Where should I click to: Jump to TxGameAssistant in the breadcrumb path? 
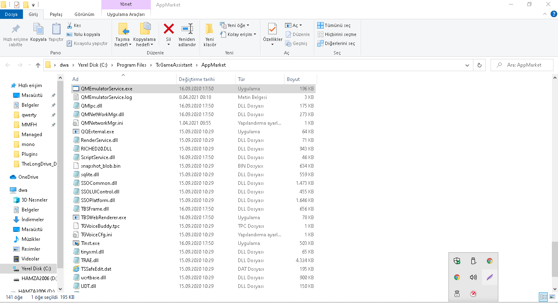174,65
